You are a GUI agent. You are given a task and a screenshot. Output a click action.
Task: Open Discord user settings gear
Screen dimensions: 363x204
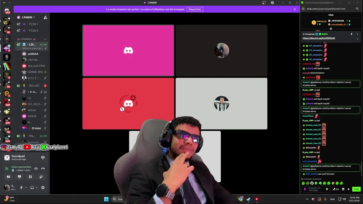[x=43, y=188]
